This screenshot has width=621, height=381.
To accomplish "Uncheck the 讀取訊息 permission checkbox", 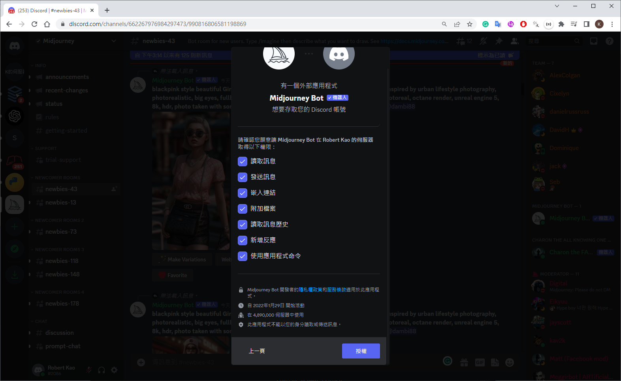I will pos(243,161).
